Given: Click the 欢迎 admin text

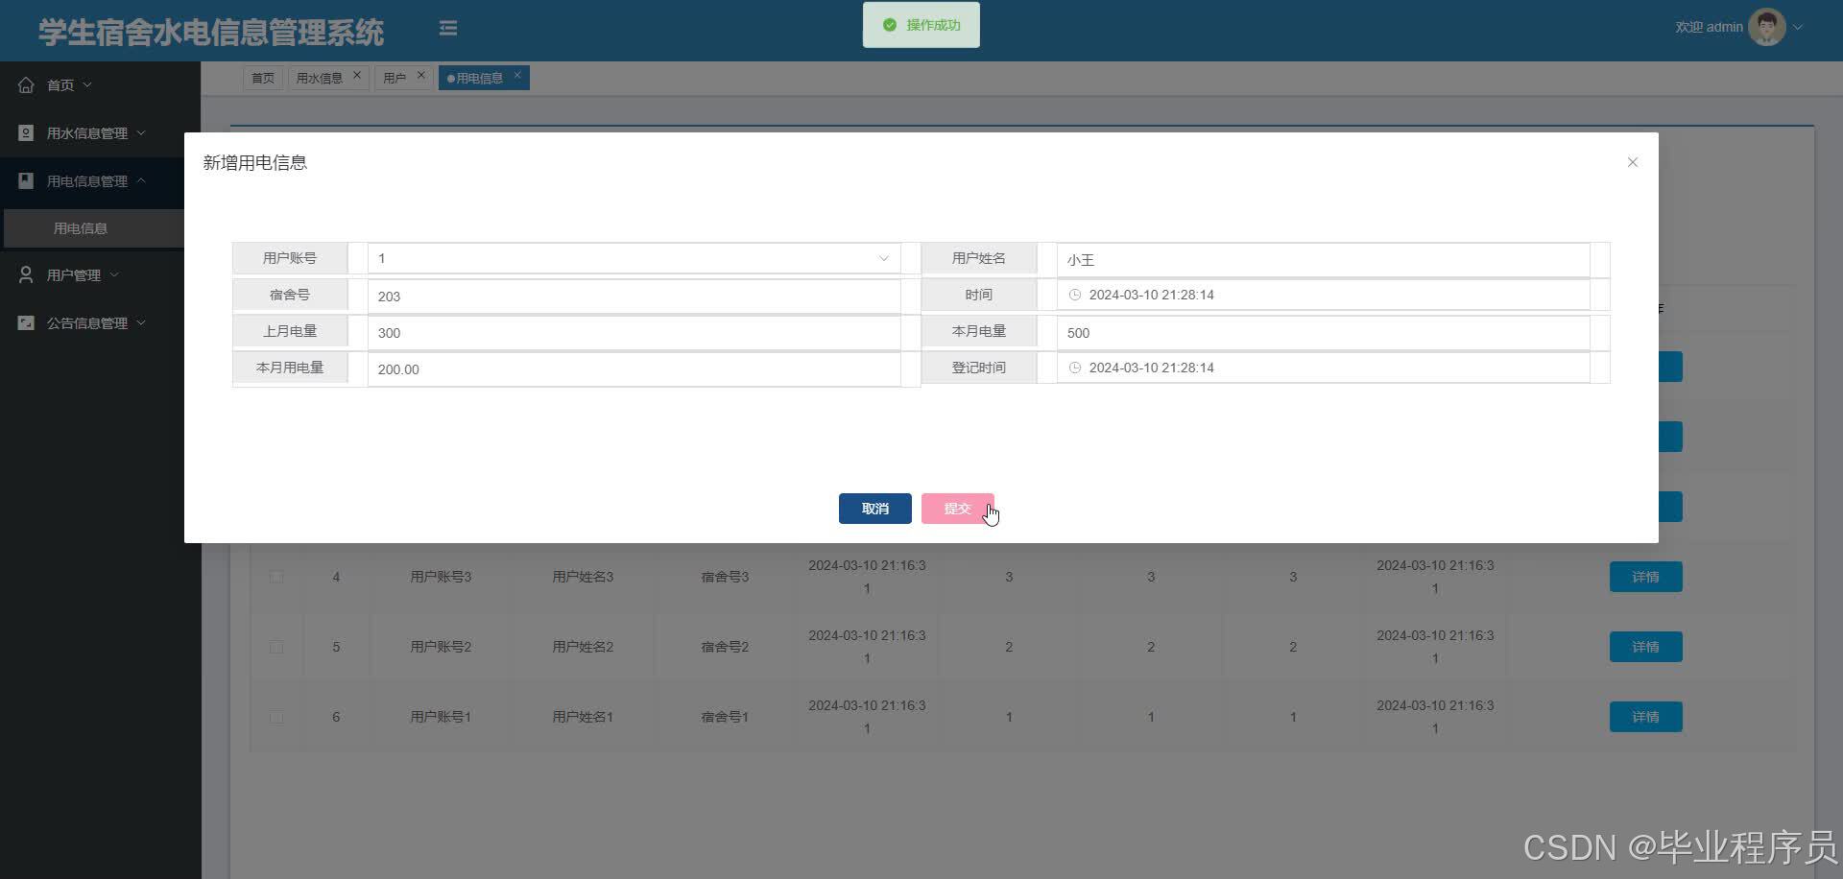Looking at the screenshot, I should point(1709,27).
